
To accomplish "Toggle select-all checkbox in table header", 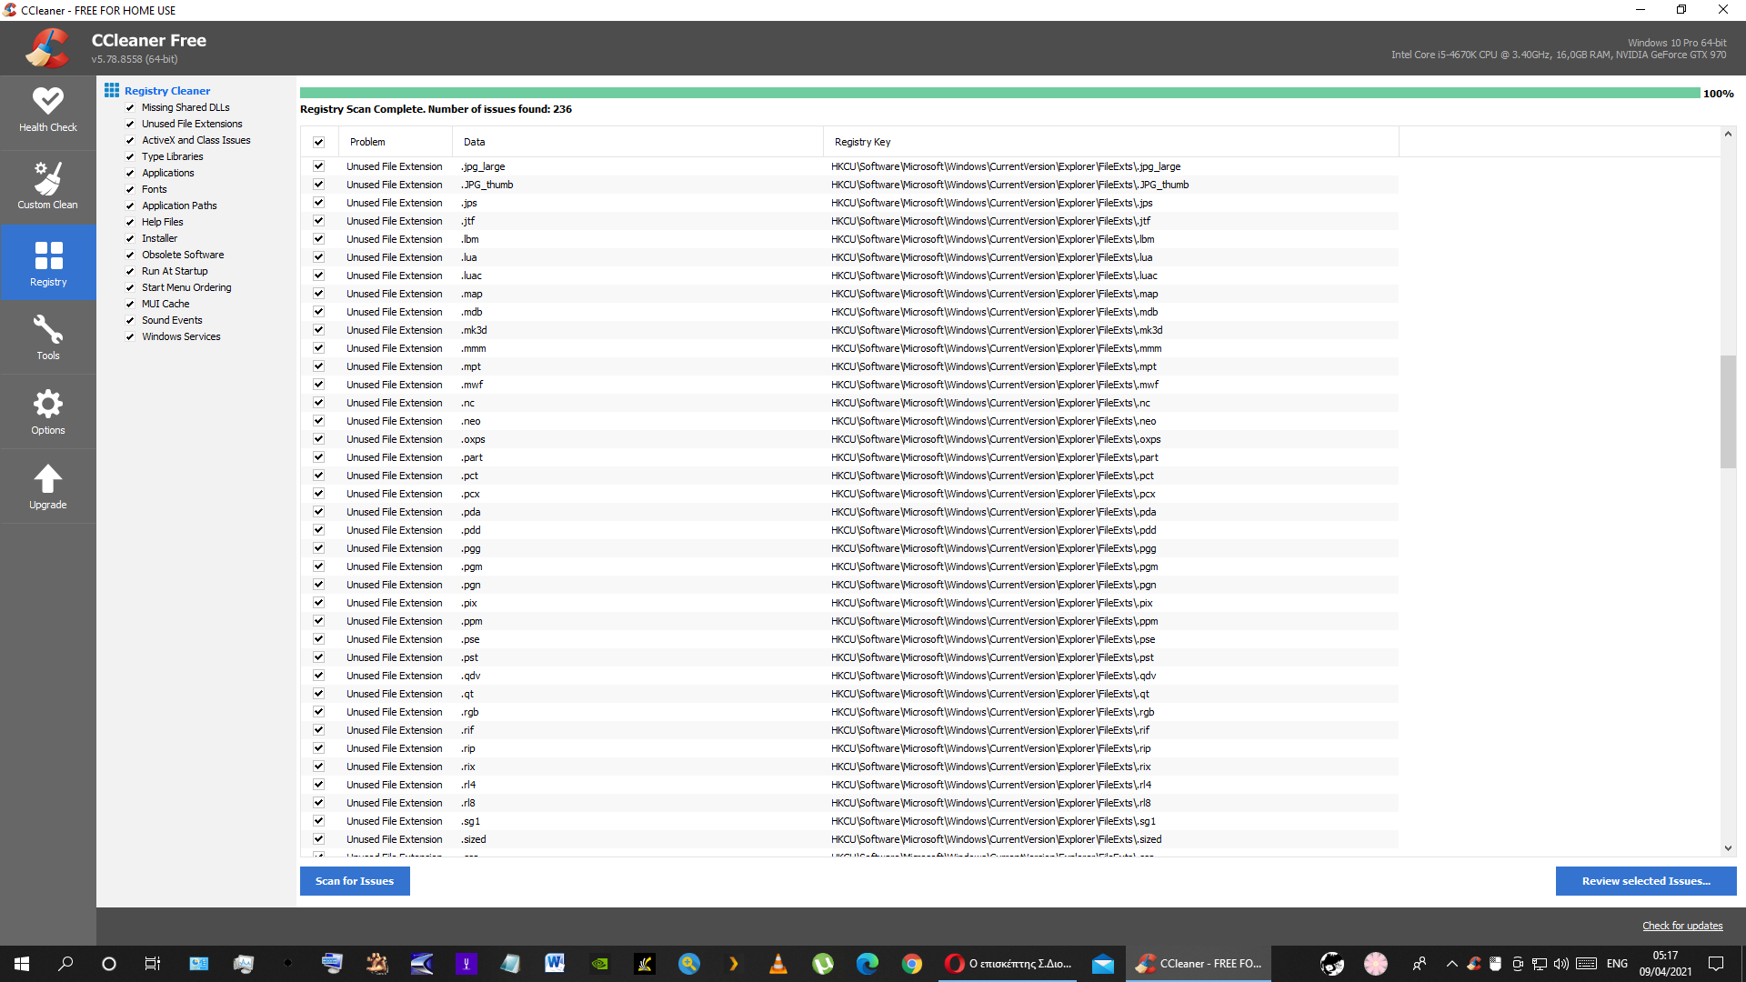I will 318,142.
